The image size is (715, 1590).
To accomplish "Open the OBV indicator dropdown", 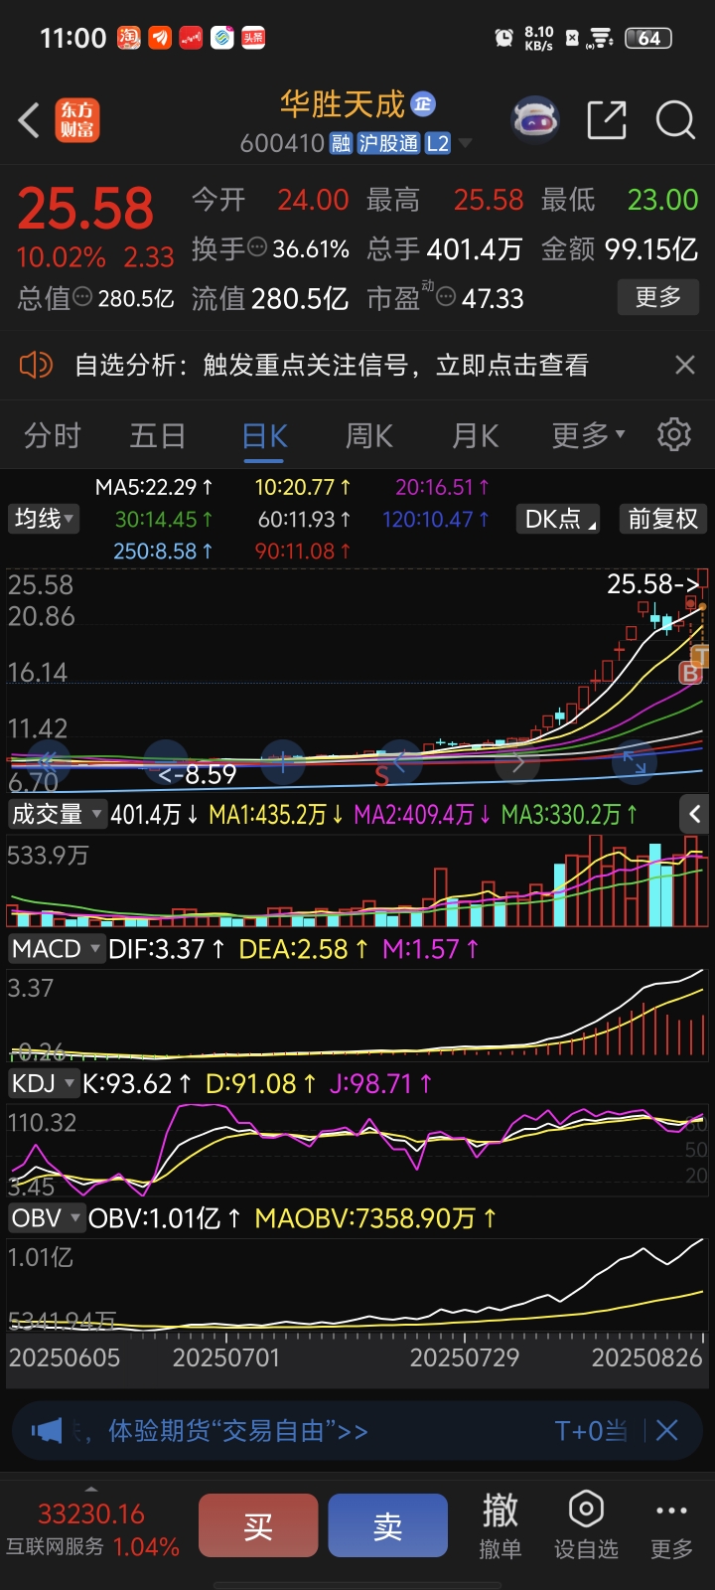I will click(x=46, y=1217).
